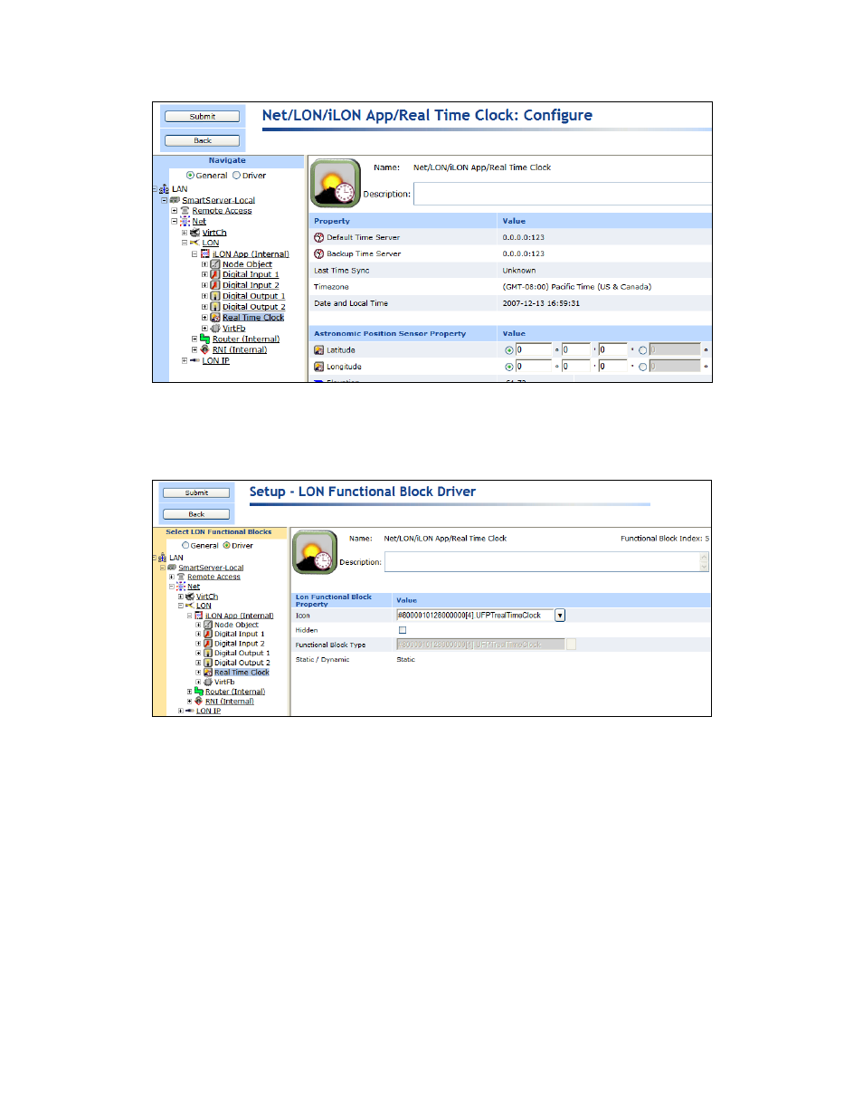The image size is (863, 1118).
Task: Select General radio under Select LON Functional Blocks
Action: point(185,545)
